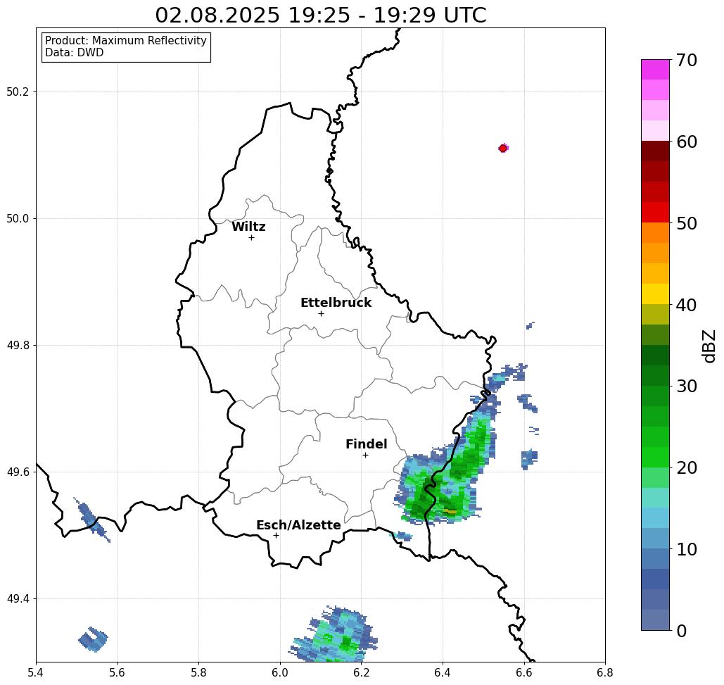This screenshot has width=724, height=685.
Task: Click the Esch/Alzette city label
Action: coord(298,525)
